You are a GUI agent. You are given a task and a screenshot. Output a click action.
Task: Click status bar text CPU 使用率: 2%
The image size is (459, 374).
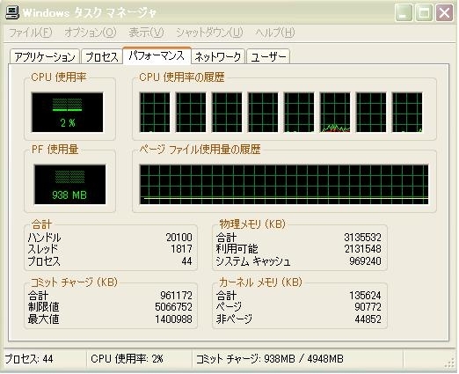[127, 359]
